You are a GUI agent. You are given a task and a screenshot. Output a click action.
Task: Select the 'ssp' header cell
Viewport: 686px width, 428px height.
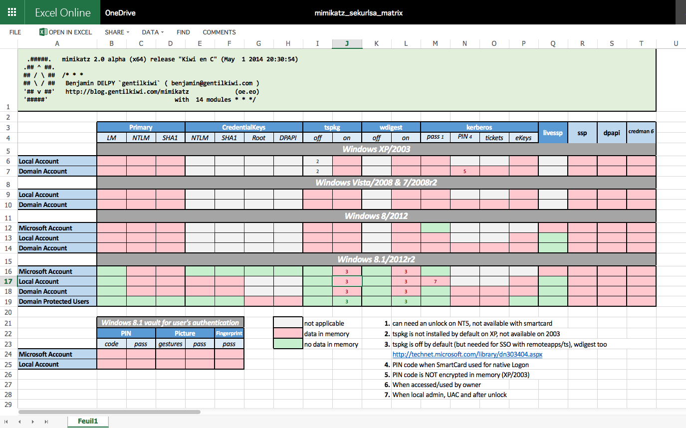point(582,133)
